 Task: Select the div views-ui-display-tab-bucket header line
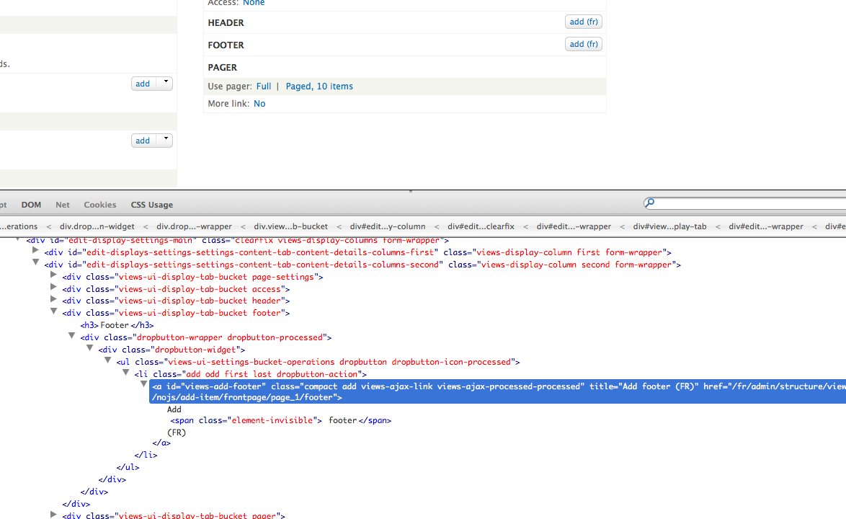click(176, 301)
